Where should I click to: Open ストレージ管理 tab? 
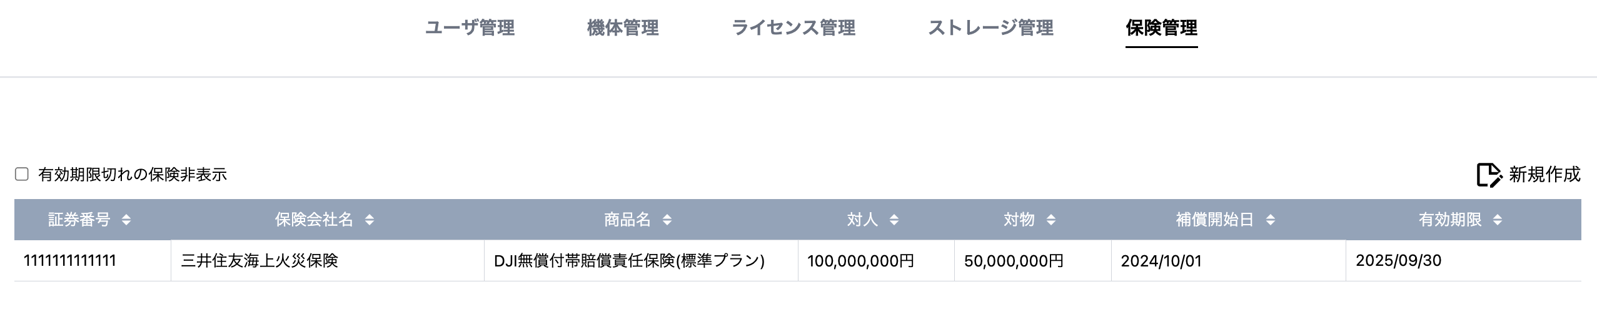point(990,28)
